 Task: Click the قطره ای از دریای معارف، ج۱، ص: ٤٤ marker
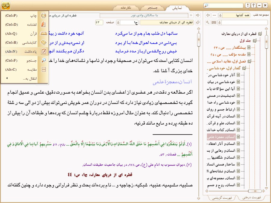click(x=100, y=175)
